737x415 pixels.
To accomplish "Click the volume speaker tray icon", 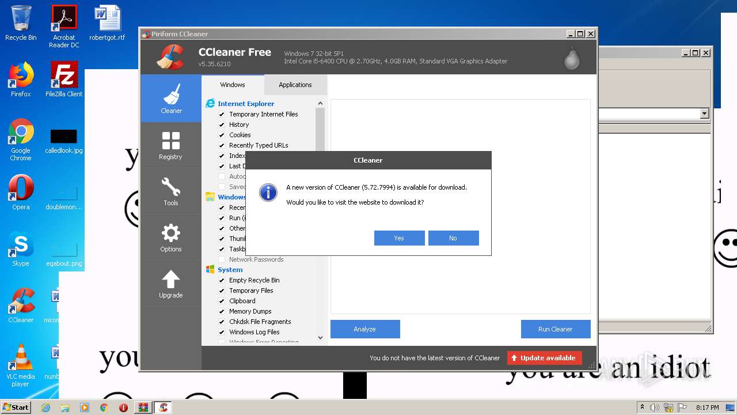I will click(x=655, y=408).
